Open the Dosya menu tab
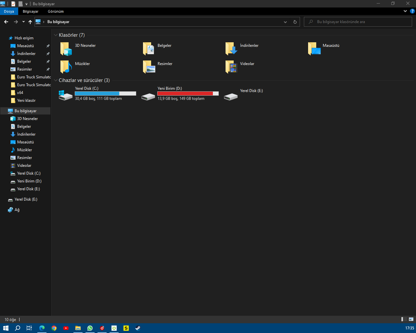 pyautogui.click(x=9, y=11)
